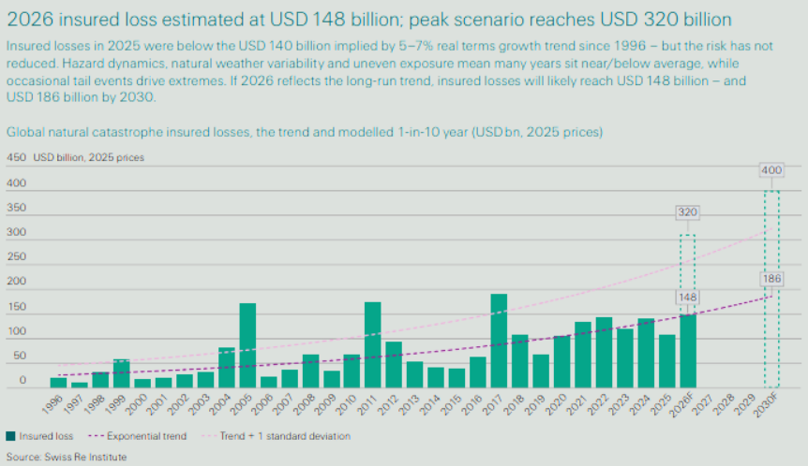Click the 2011 insured loss bar
The image size is (808, 466).
[373, 344]
